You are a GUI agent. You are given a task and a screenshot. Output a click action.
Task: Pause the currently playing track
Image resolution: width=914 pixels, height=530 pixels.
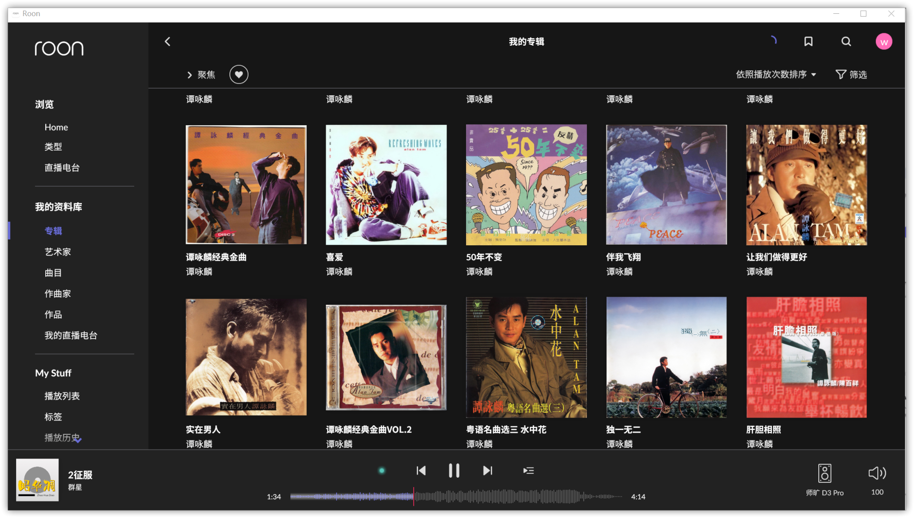tap(454, 470)
